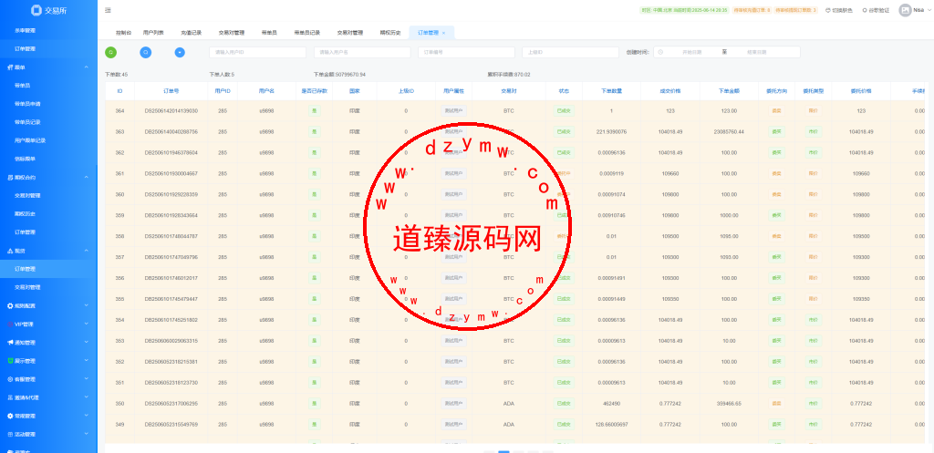Screen dimensions: 934x453
Task: Toggle the sidebar with the hamburger icon
Action: click(108, 10)
